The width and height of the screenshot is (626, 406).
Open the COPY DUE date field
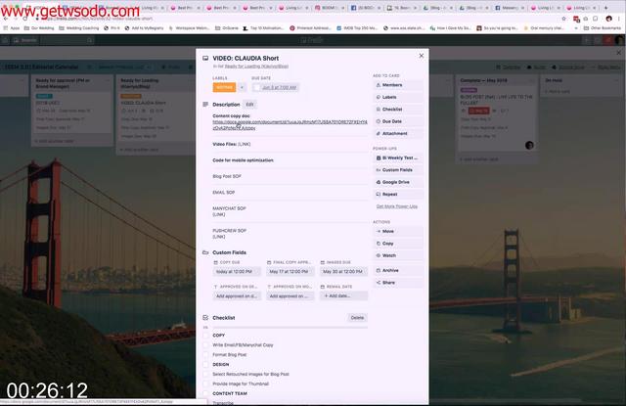pos(237,271)
